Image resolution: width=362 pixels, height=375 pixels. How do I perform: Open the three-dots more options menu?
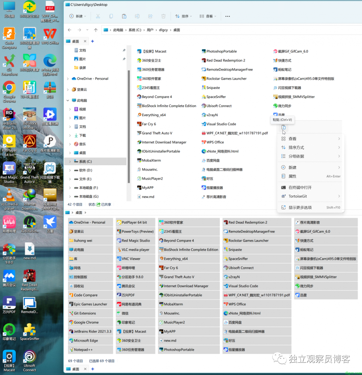[228, 16]
